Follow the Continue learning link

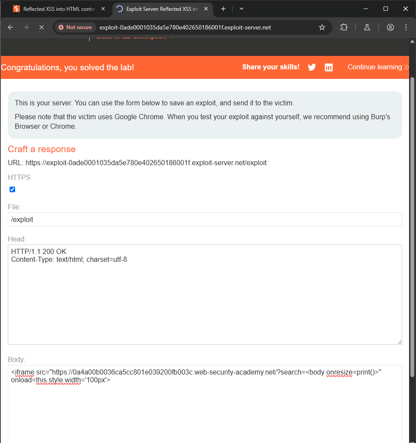[x=378, y=67]
